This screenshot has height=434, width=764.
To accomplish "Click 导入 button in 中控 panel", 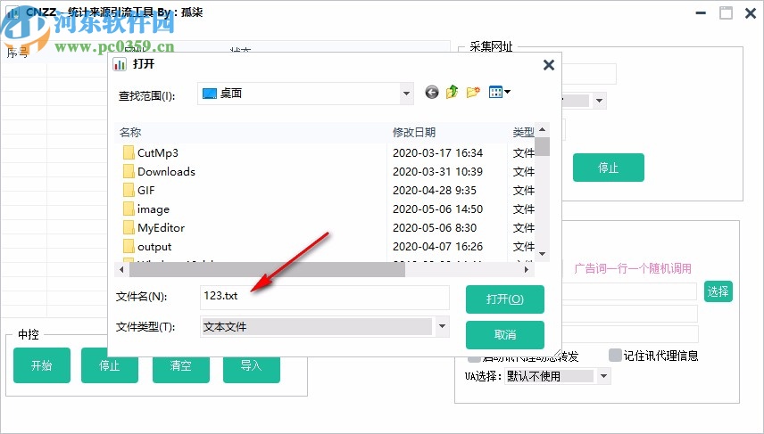I will pyautogui.click(x=252, y=370).
